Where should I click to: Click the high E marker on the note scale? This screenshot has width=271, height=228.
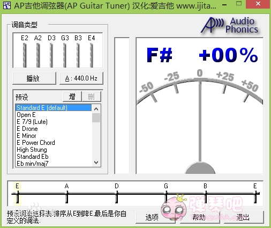click(x=255, y=194)
